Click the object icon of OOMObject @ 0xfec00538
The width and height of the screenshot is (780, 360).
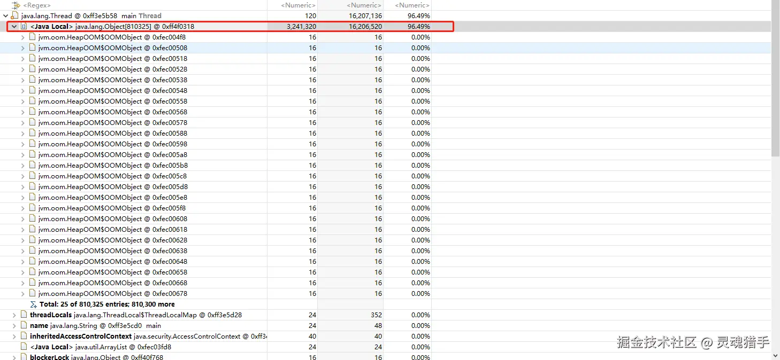tap(32, 80)
